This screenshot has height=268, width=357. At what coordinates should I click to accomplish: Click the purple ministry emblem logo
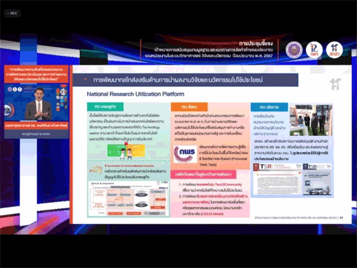(x=294, y=50)
